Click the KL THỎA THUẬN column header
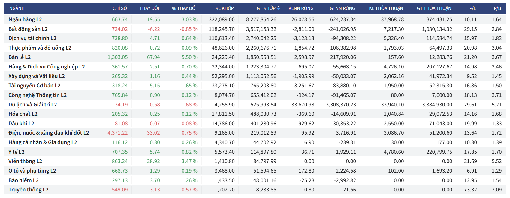This screenshot has width=510, height=198. pyautogui.click(x=386, y=8)
